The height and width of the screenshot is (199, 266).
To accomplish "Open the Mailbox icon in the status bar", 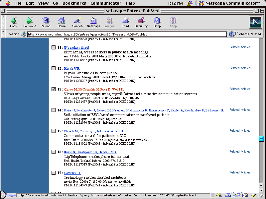I will 228,195.
